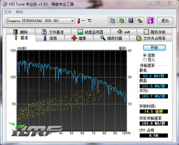Click the copy info to clipboard icon
The height and width of the screenshot is (145, 179).
(x=112, y=21)
